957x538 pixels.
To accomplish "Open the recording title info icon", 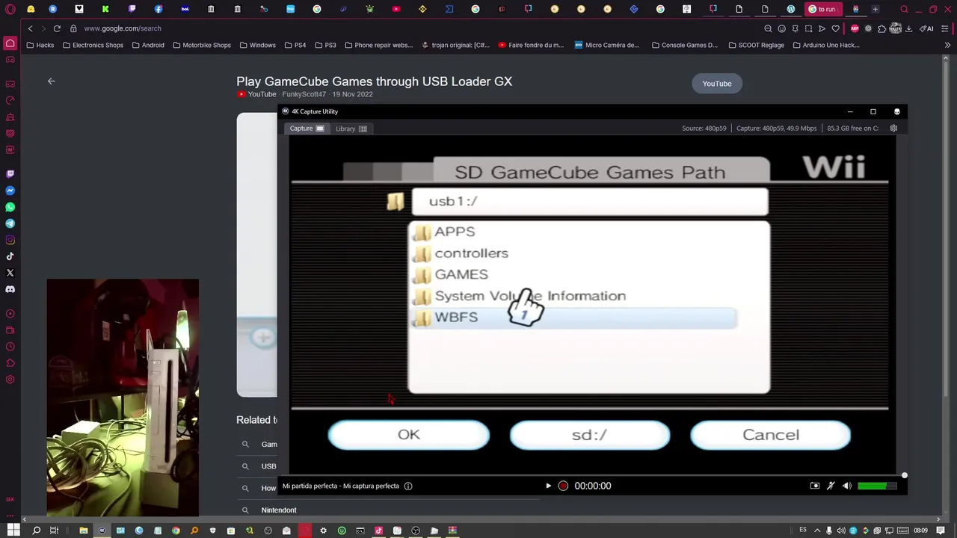I will click(408, 486).
